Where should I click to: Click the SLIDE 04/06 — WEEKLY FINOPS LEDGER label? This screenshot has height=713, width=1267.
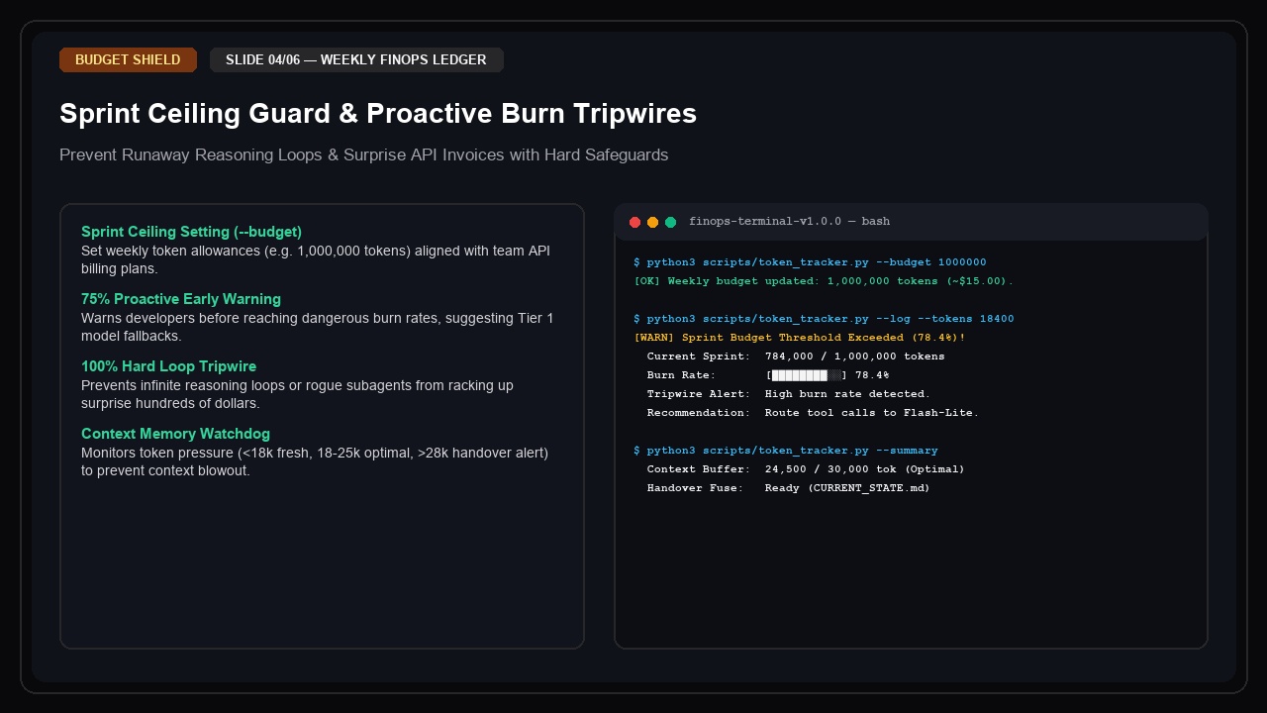click(x=356, y=59)
